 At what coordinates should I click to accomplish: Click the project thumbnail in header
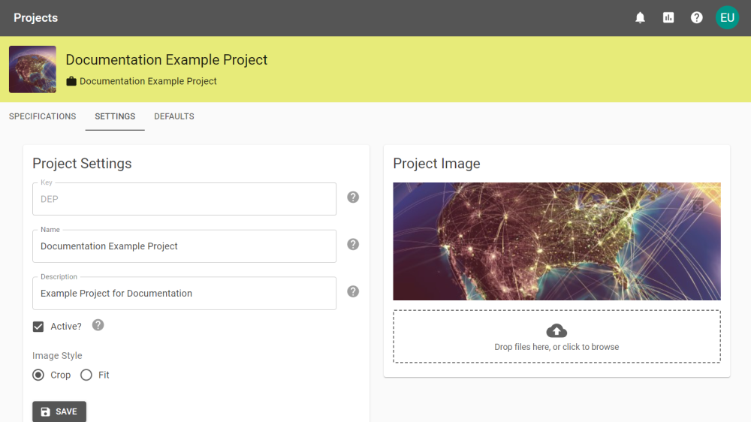(x=32, y=69)
